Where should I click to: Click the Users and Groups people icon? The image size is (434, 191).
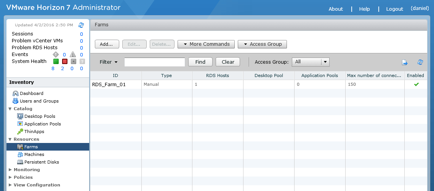click(16, 101)
